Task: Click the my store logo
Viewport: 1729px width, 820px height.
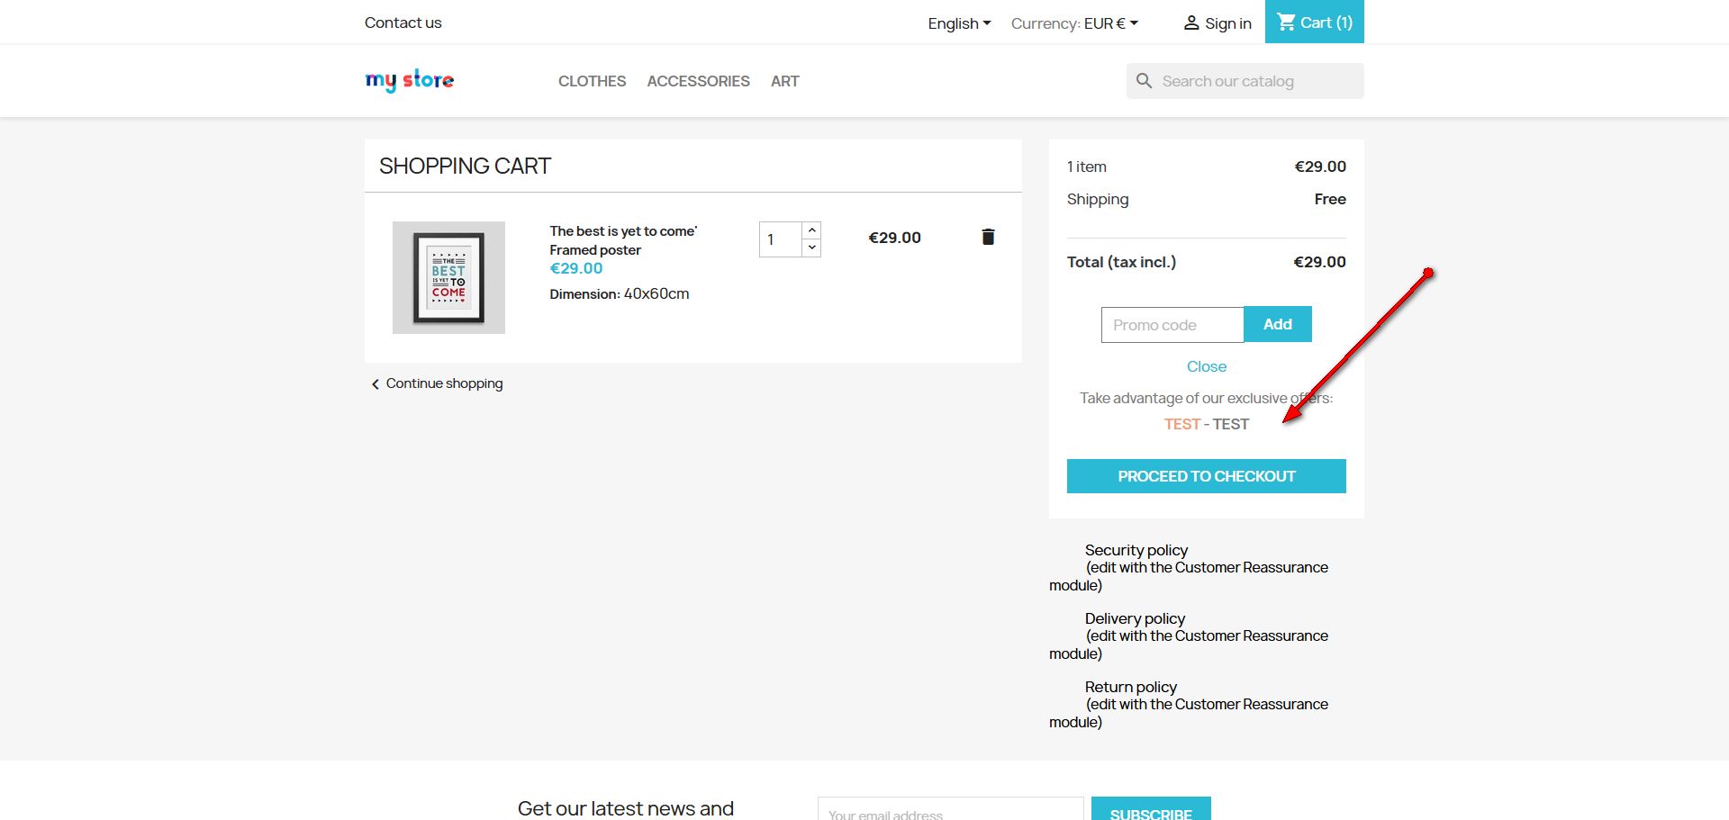Action: click(x=410, y=81)
